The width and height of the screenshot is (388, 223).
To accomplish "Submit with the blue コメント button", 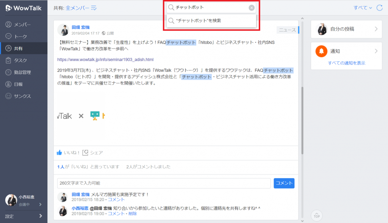I will pos(284,183).
